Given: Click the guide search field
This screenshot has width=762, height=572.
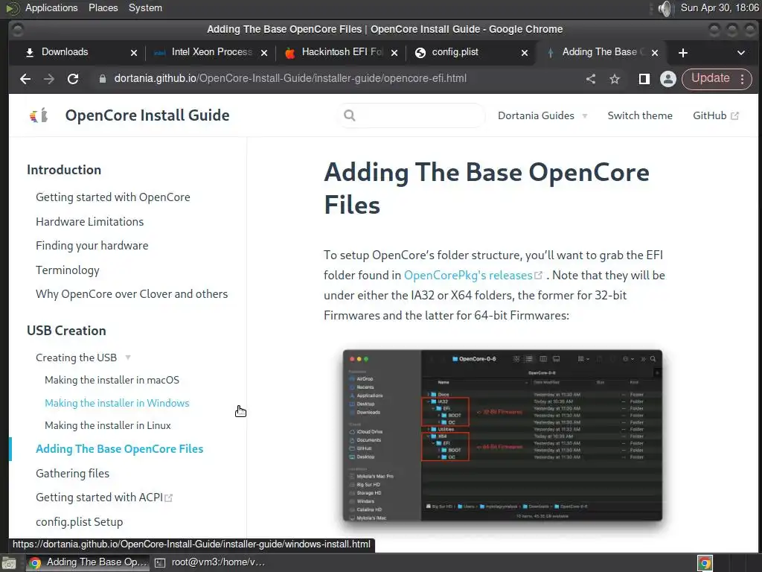Looking at the screenshot, I should click(411, 115).
